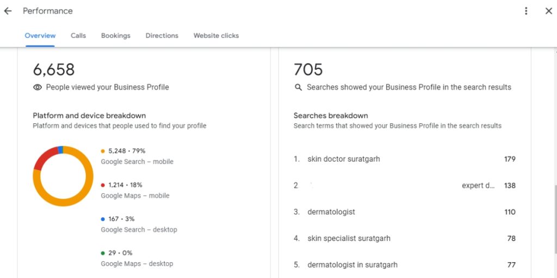The width and height of the screenshot is (557, 278).
Task: Click the green Google Maps desktop legend dot
Action: 103,253
